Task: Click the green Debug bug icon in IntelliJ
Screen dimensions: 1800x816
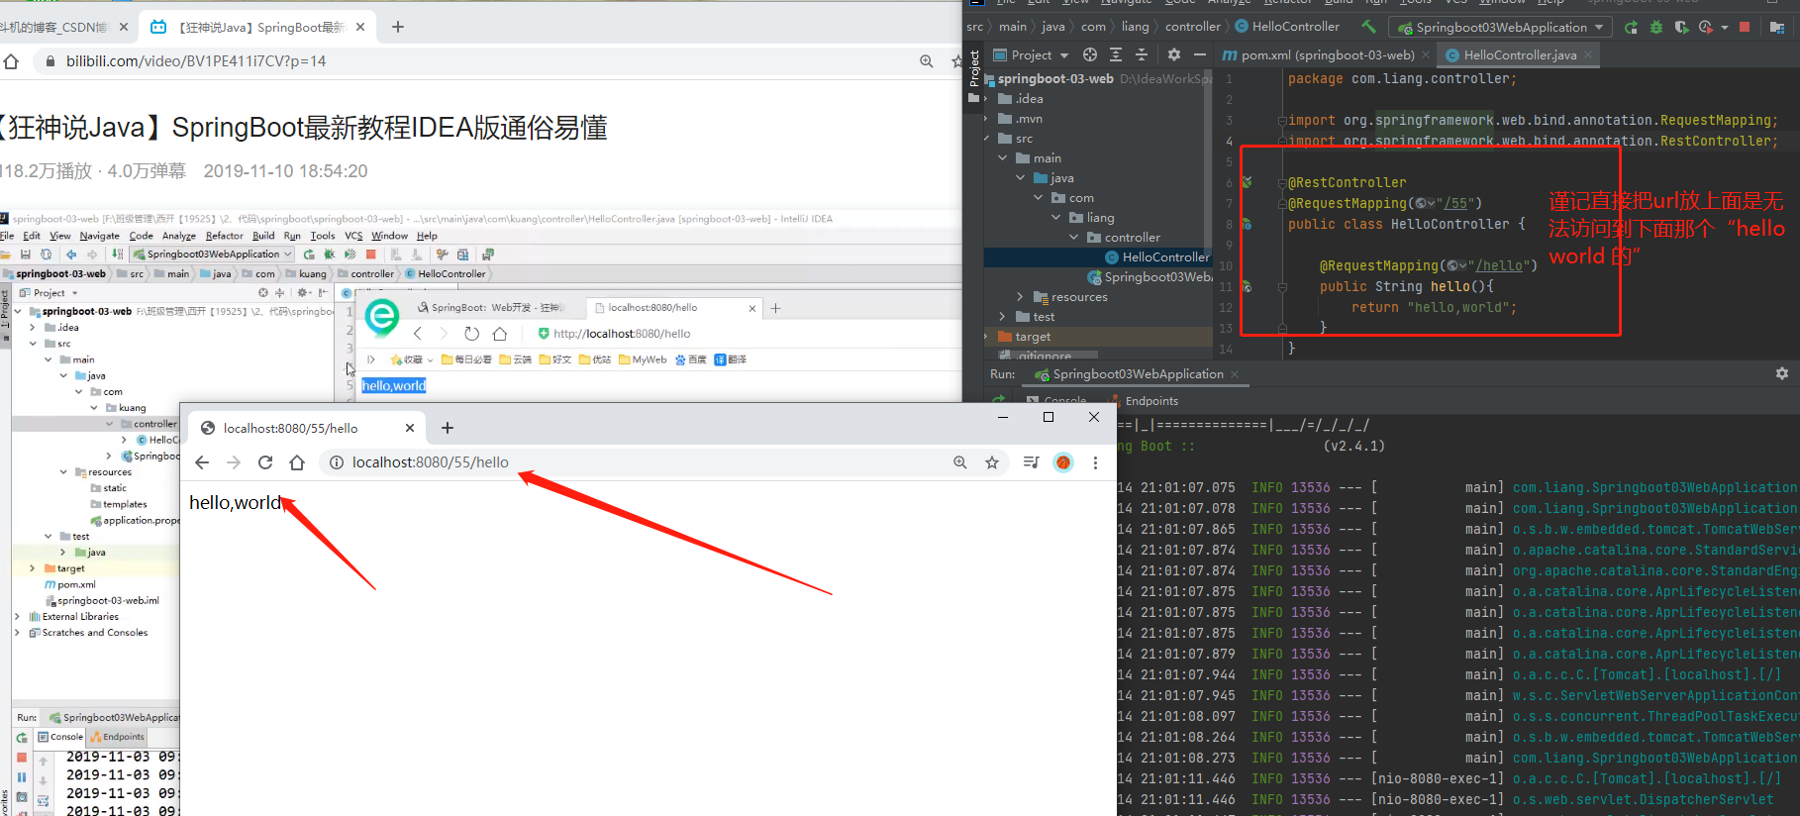Action: [x=1655, y=27]
